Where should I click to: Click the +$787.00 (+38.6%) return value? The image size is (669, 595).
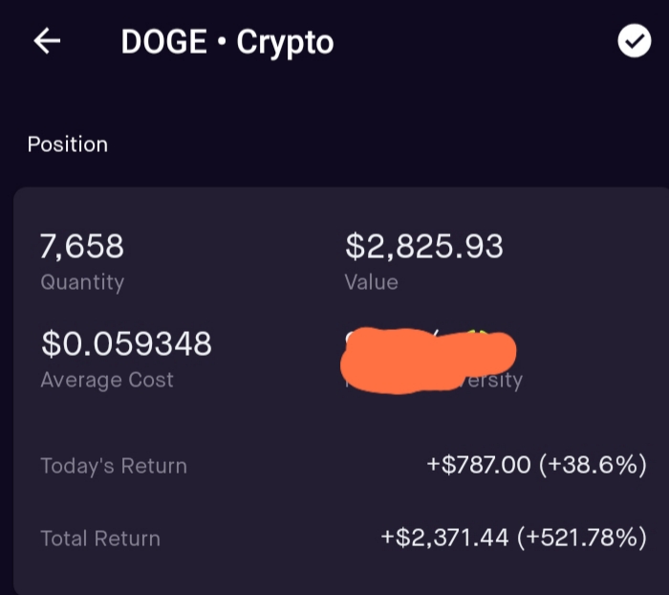(x=536, y=465)
